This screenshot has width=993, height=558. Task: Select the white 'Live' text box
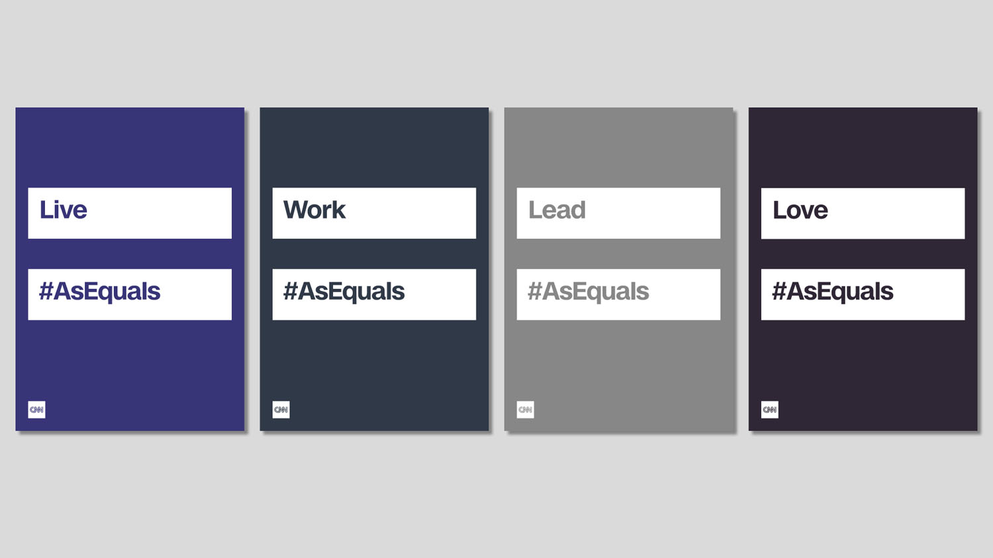coord(130,213)
